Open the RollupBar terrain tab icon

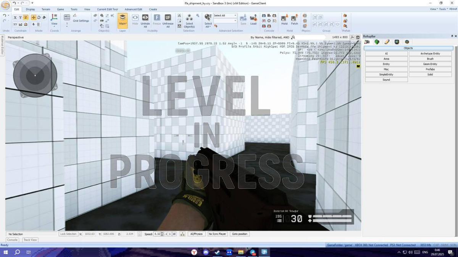pyautogui.click(x=377, y=42)
